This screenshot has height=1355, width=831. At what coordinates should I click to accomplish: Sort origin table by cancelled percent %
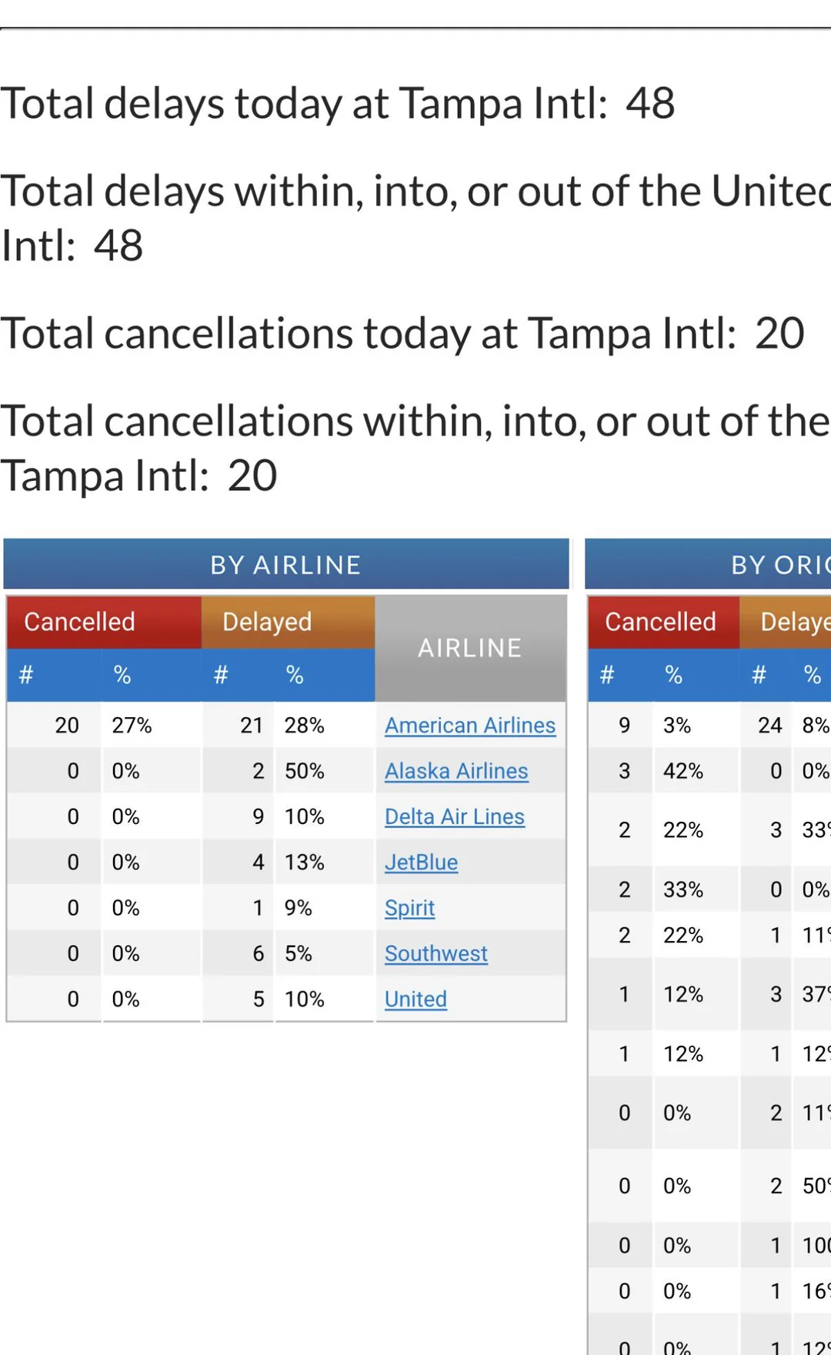click(673, 675)
